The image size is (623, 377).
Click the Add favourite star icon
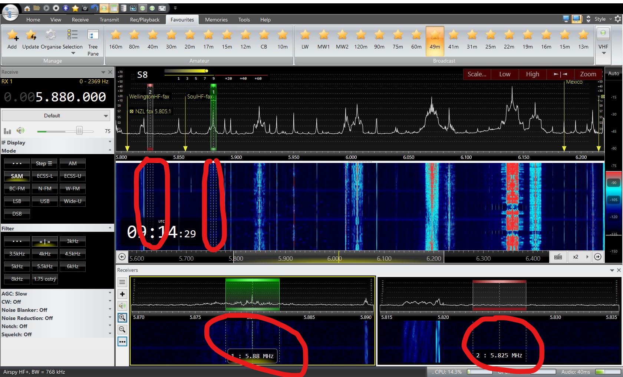point(12,36)
